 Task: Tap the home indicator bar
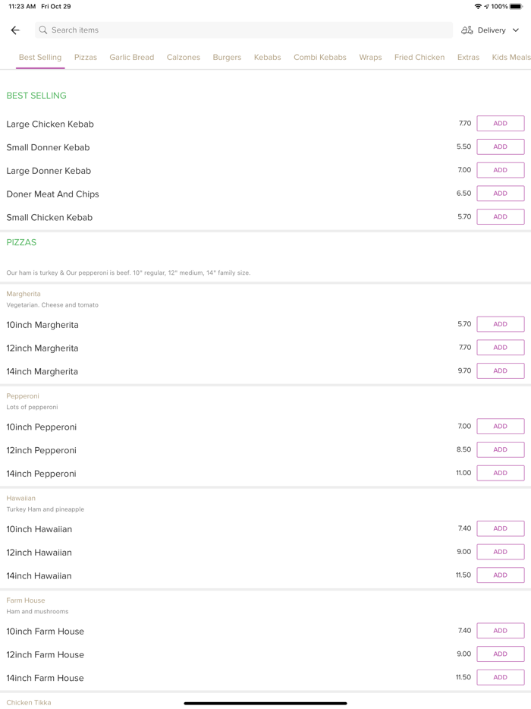(x=265, y=704)
